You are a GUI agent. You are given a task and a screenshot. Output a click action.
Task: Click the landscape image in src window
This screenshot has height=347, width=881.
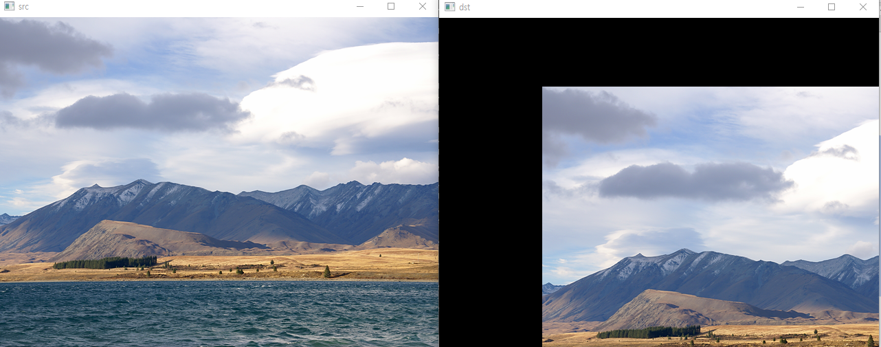(219, 182)
